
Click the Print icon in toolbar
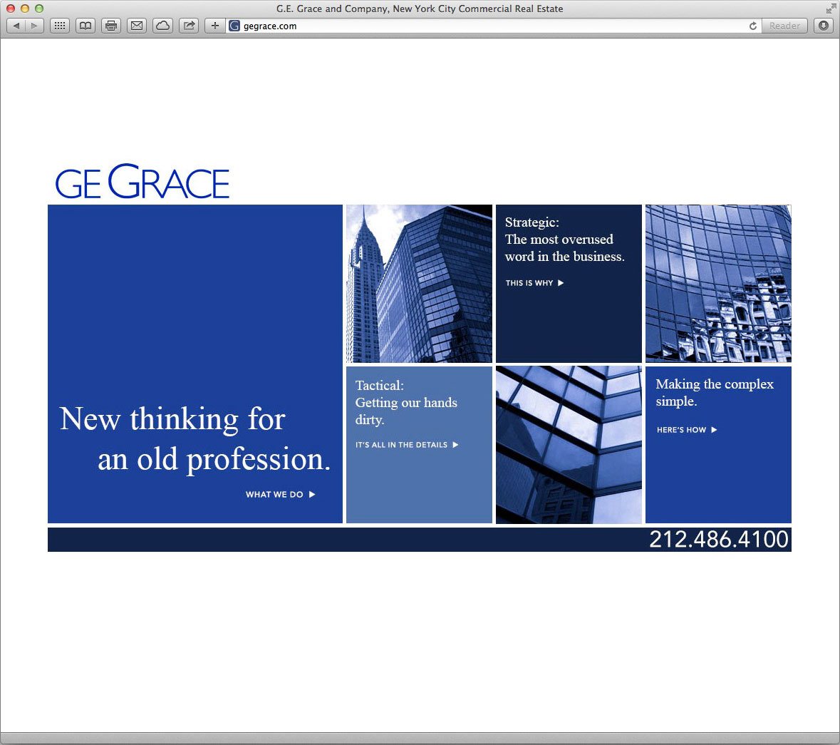(111, 26)
